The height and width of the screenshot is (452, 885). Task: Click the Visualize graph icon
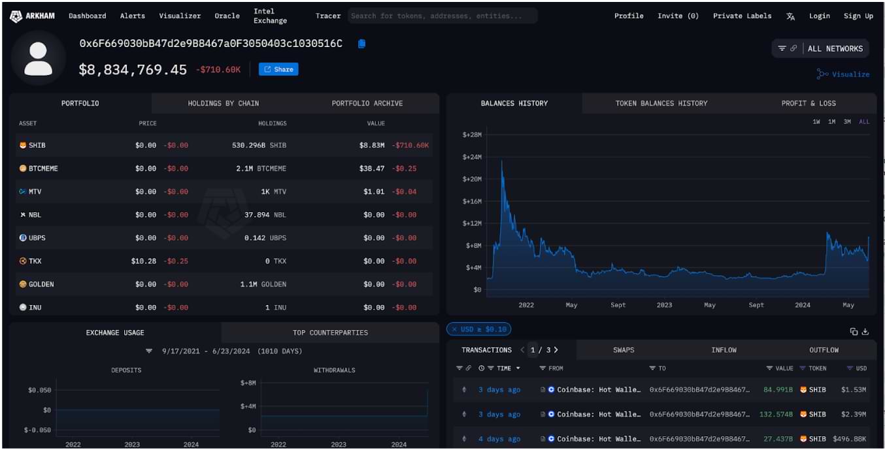point(822,74)
